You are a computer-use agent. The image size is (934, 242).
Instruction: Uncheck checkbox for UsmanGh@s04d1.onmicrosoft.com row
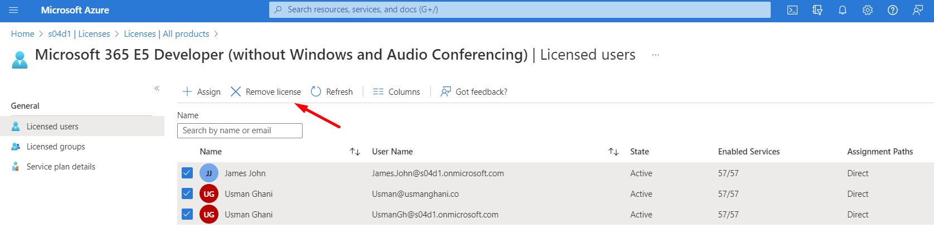187,214
